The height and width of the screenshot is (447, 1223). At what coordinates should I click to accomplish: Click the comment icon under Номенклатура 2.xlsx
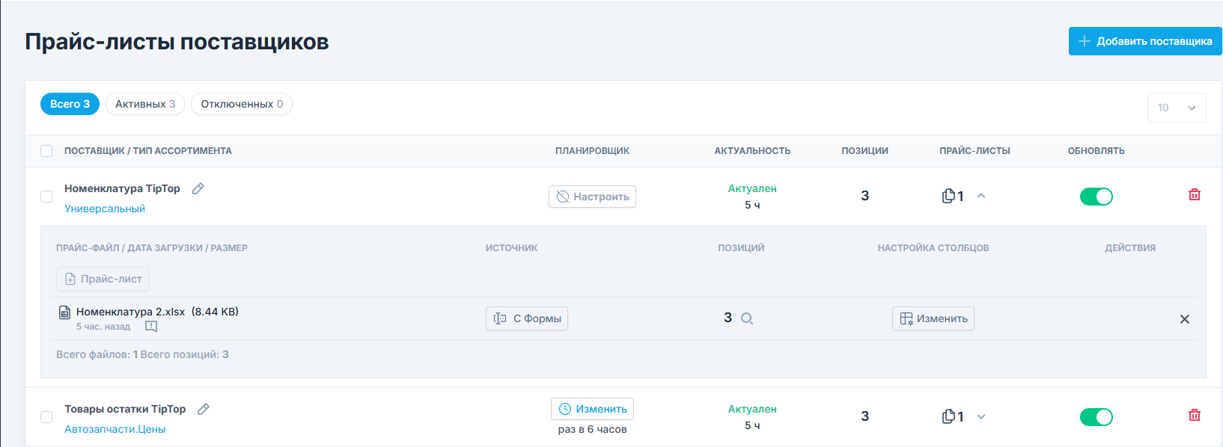click(x=151, y=327)
